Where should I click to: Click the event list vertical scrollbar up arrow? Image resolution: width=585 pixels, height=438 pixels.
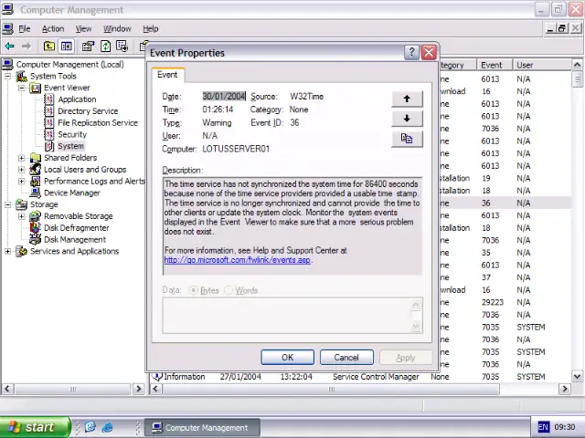(x=577, y=65)
